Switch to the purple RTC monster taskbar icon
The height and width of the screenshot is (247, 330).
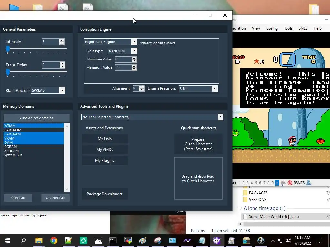point(217,240)
